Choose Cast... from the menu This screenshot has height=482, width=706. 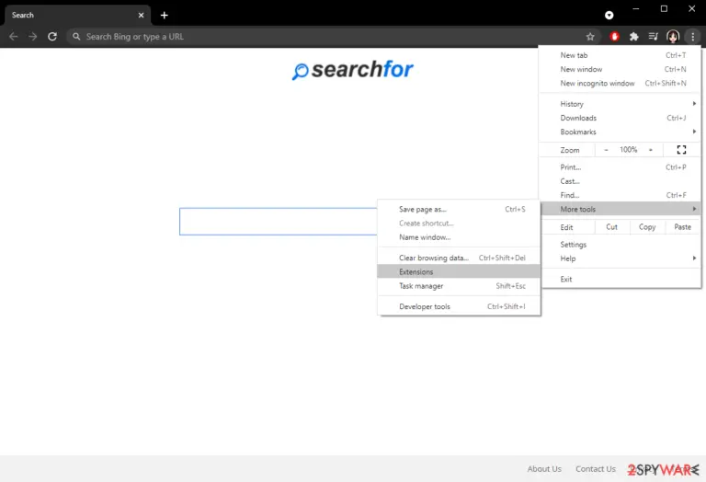(x=621, y=181)
